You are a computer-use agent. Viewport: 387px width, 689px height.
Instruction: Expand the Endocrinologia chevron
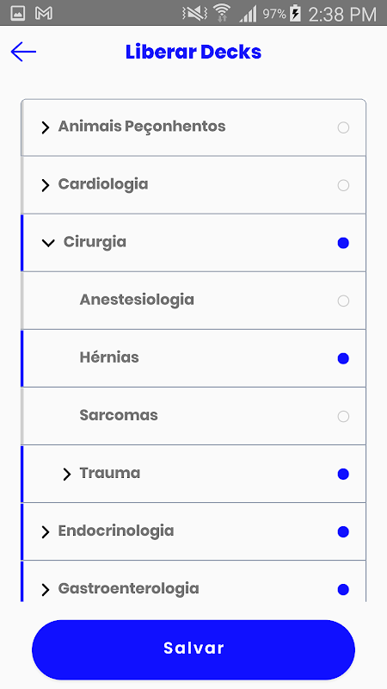tap(46, 532)
